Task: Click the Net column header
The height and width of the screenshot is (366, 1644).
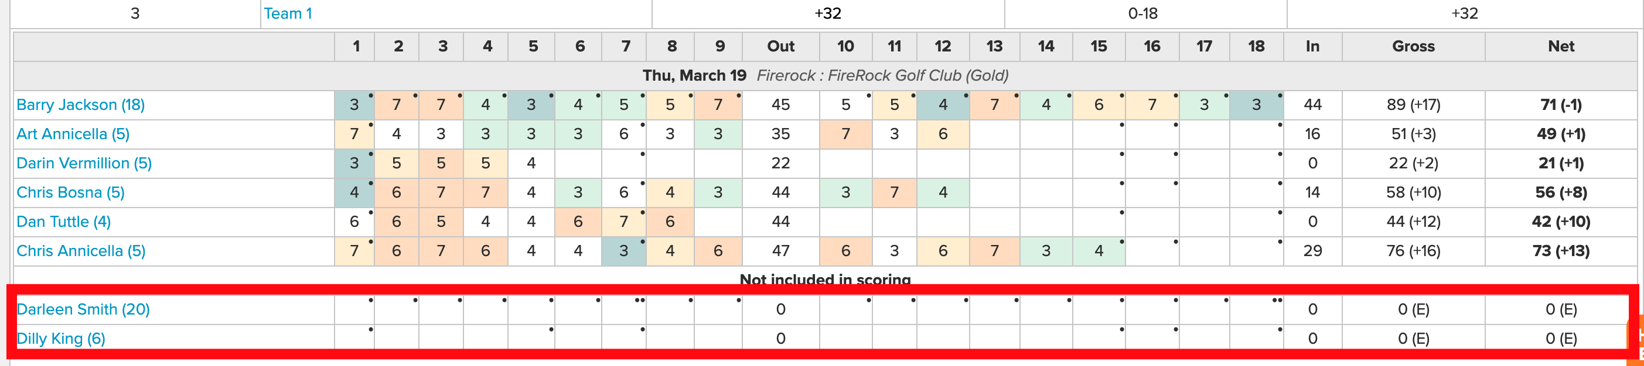Action: click(x=1560, y=46)
